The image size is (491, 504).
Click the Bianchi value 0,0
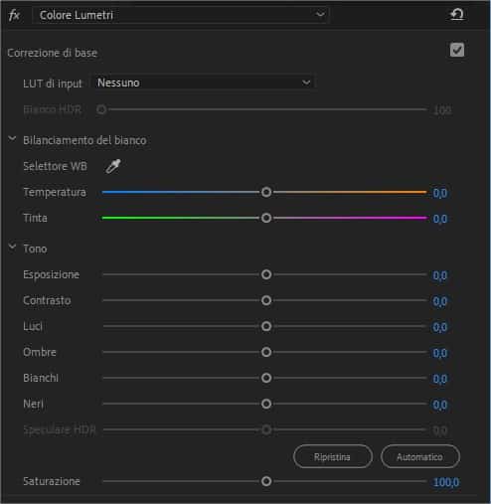pos(440,379)
